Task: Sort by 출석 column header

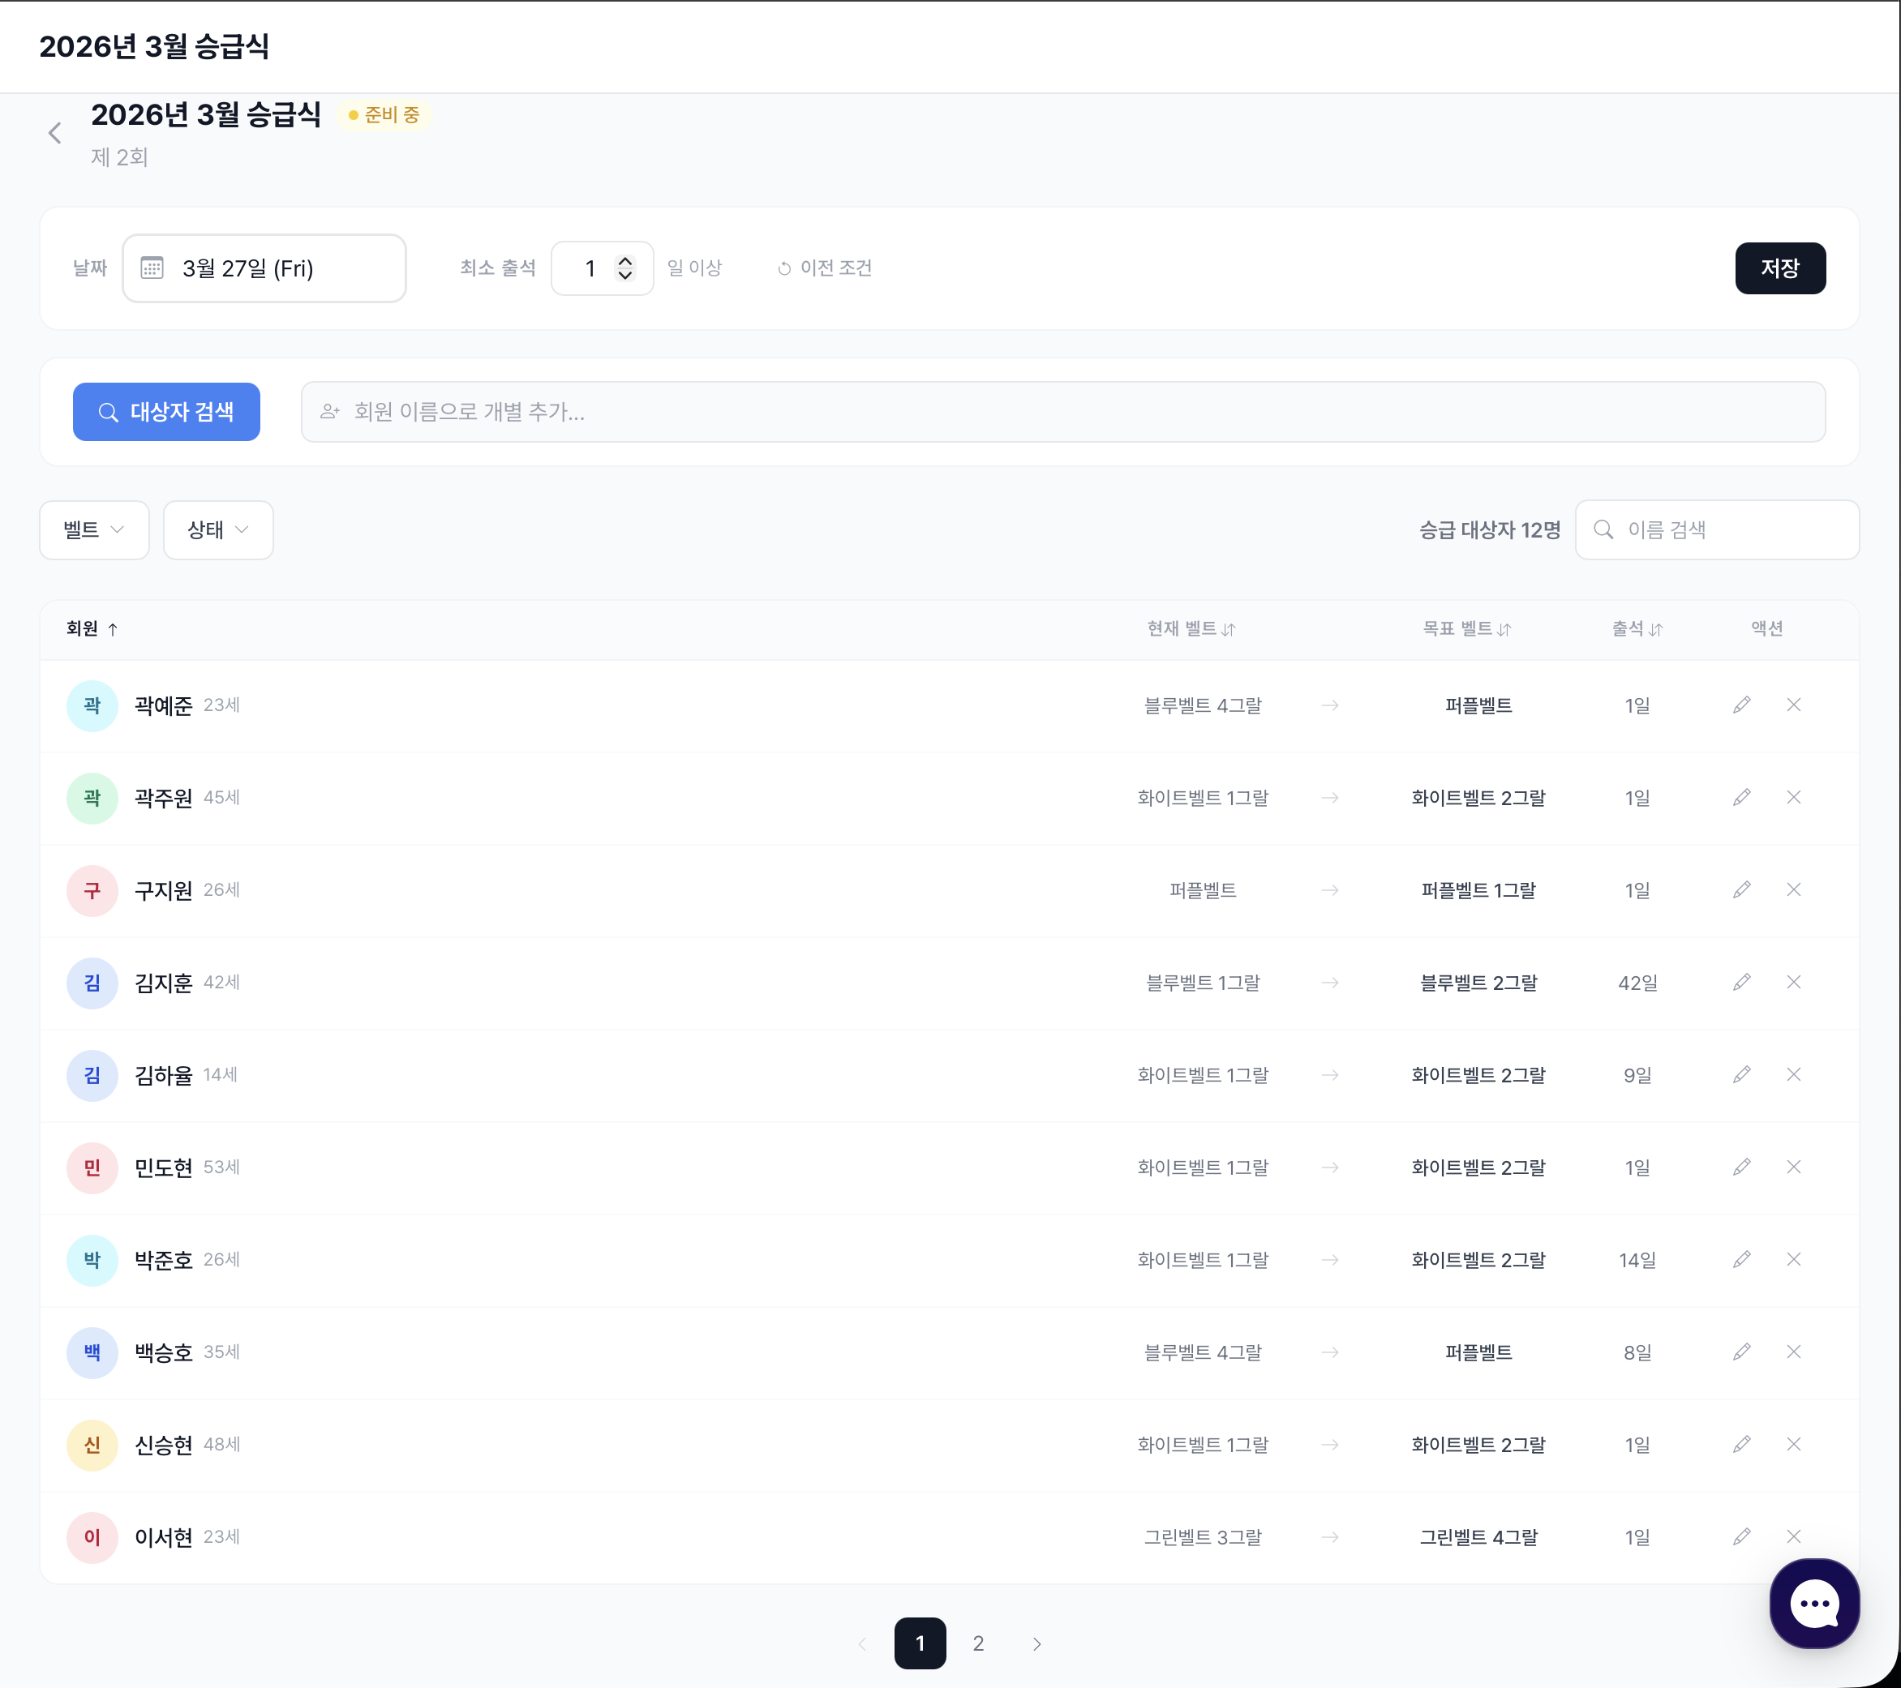Action: point(1636,628)
